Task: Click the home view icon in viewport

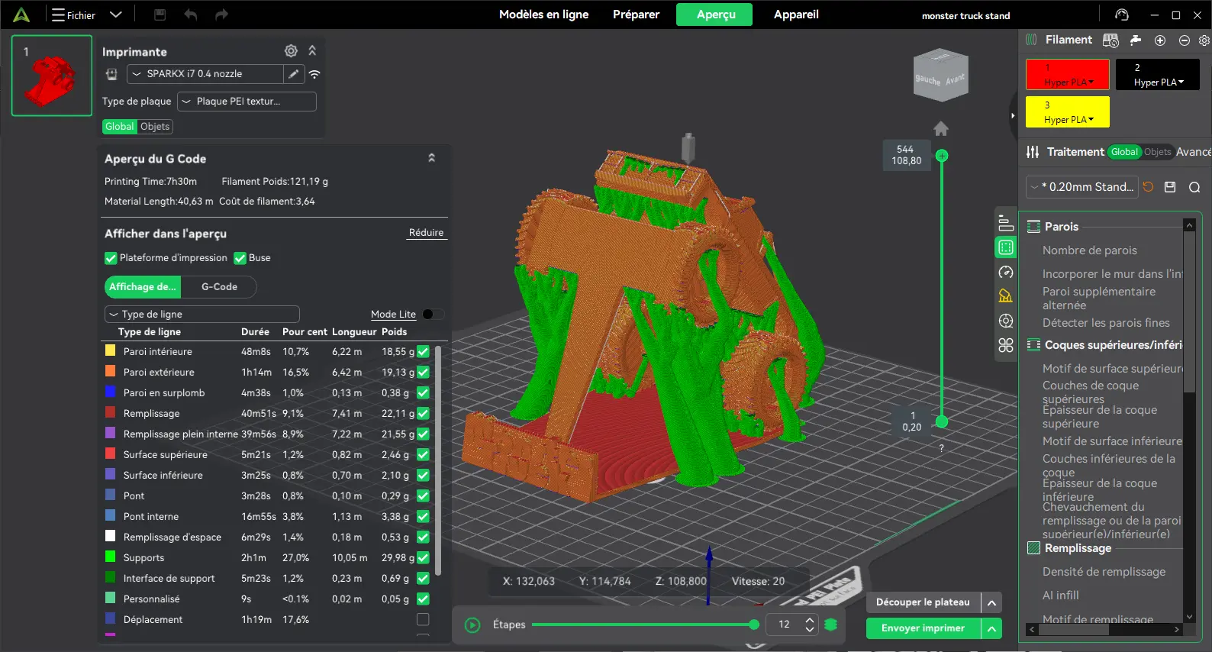Action: click(941, 128)
